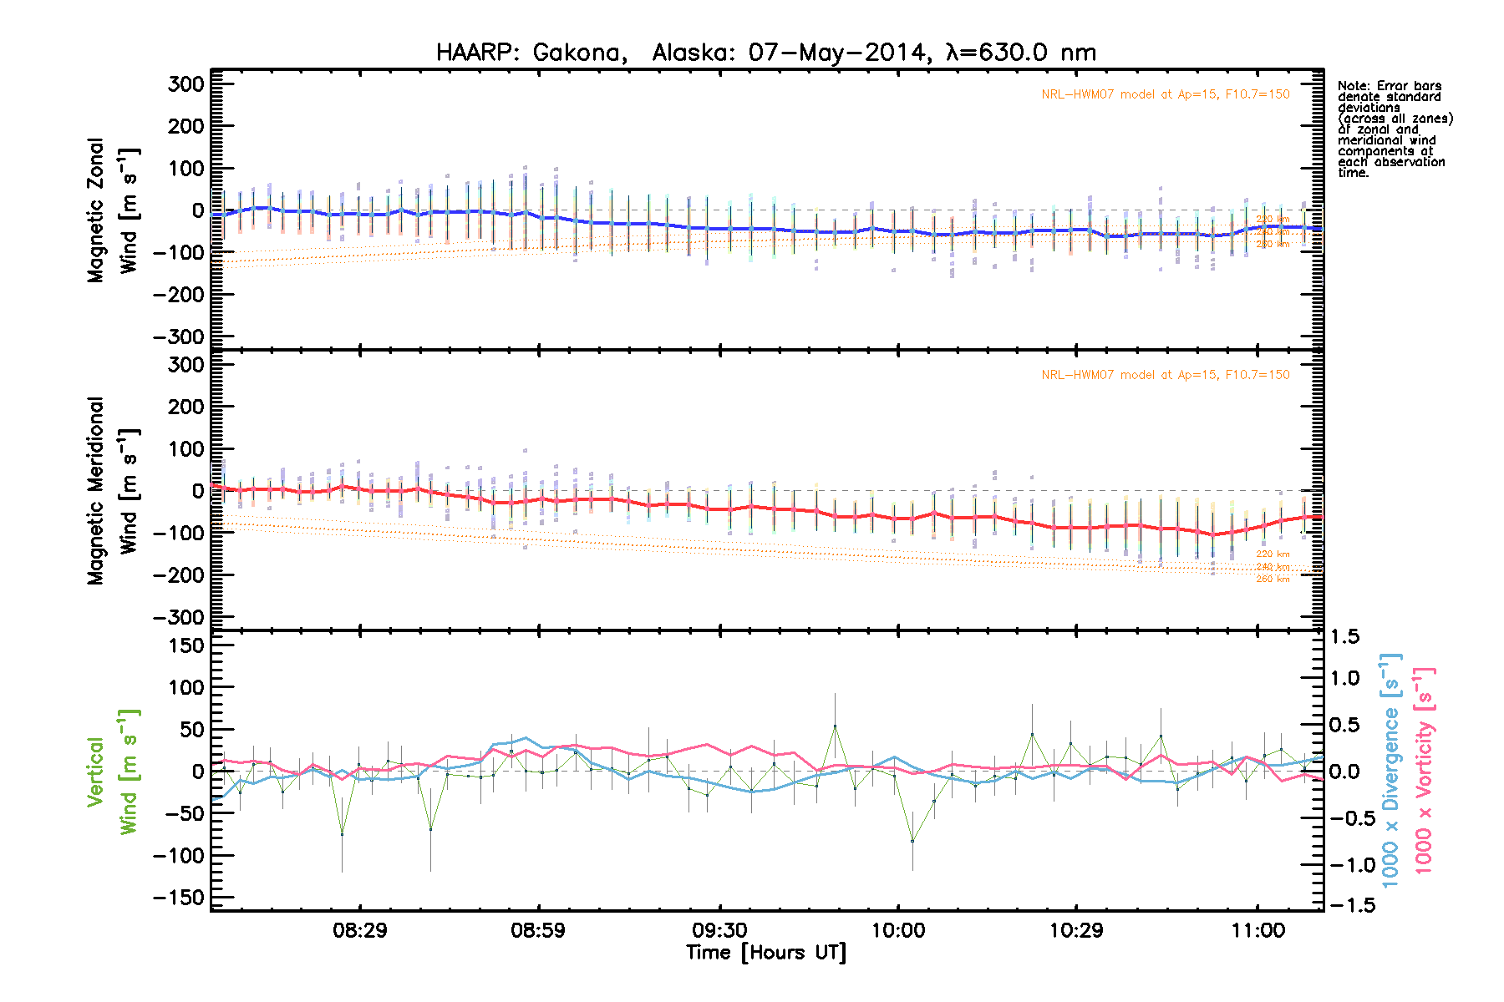Click the 08:29 time tick label
The width and height of the screenshot is (1504, 1002).
pos(359,931)
